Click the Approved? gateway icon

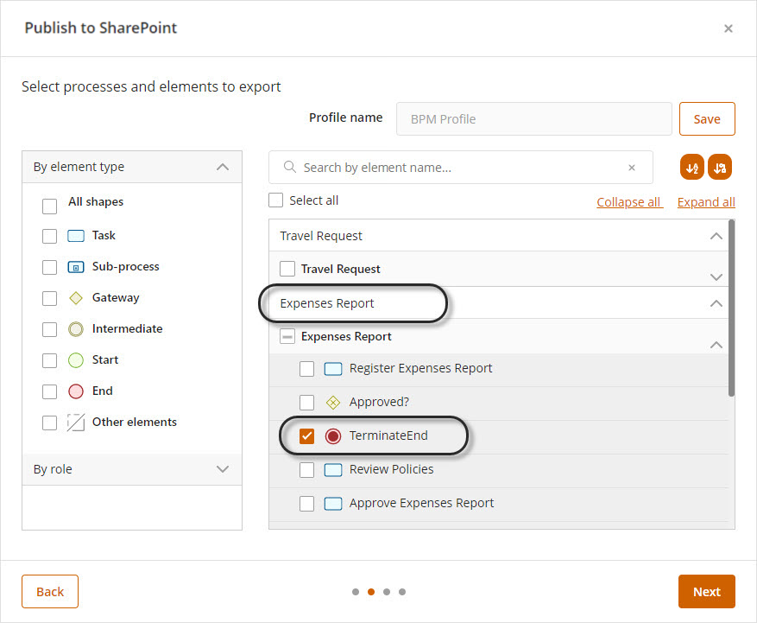tap(333, 403)
